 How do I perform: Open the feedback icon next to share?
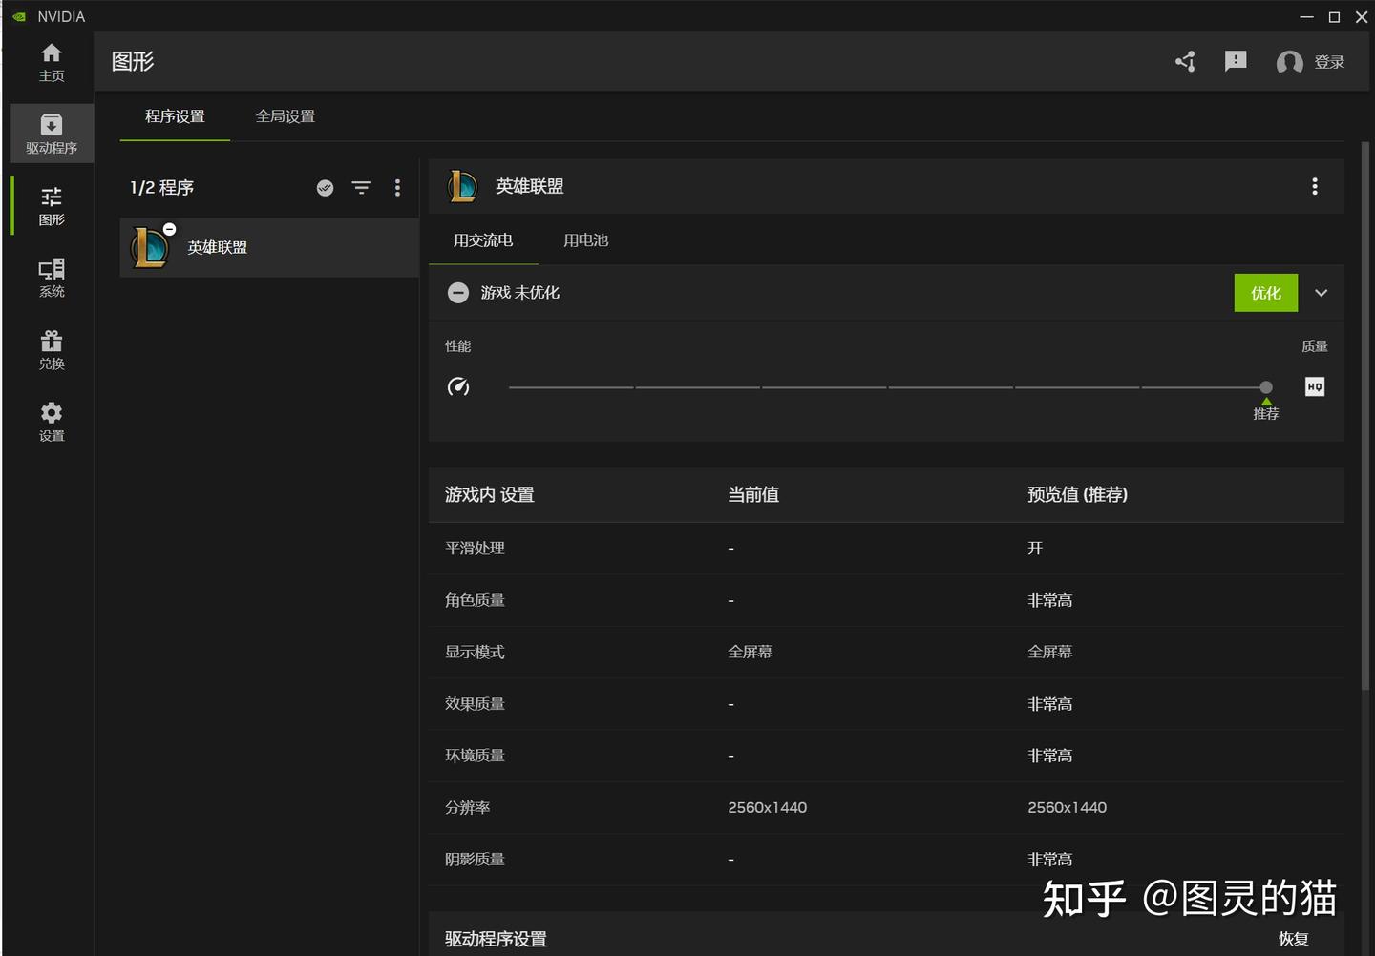[x=1235, y=61]
